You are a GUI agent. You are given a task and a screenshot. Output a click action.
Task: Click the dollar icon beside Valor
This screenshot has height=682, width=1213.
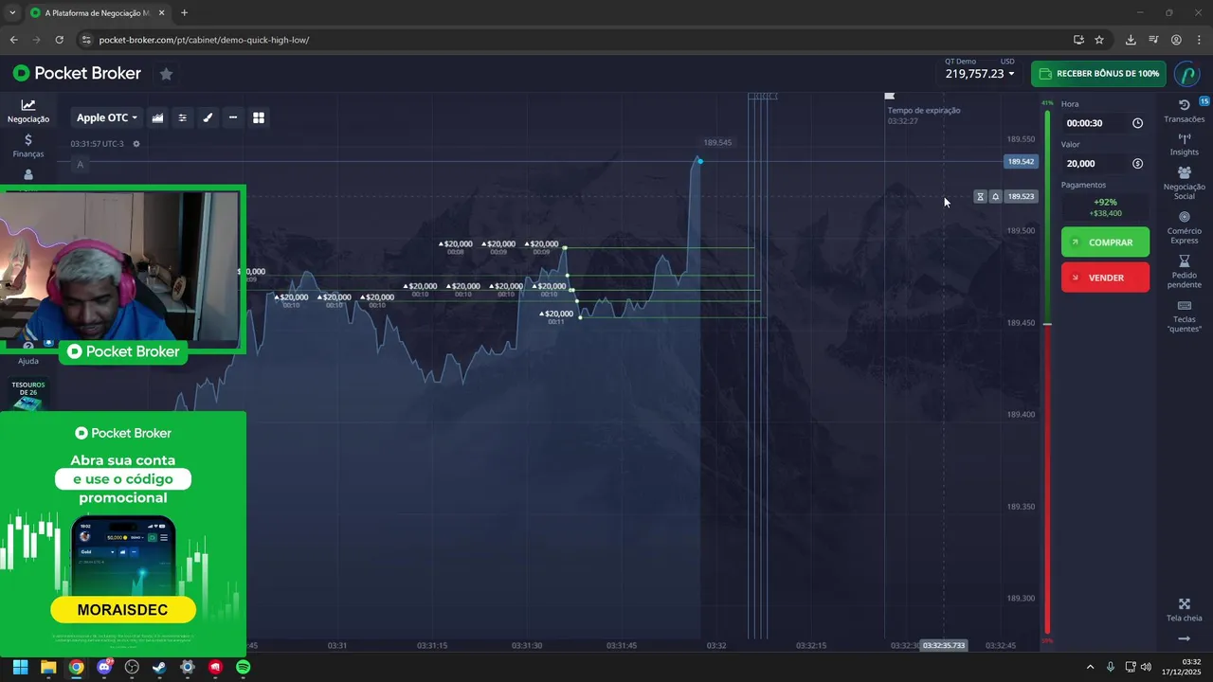click(x=1138, y=164)
